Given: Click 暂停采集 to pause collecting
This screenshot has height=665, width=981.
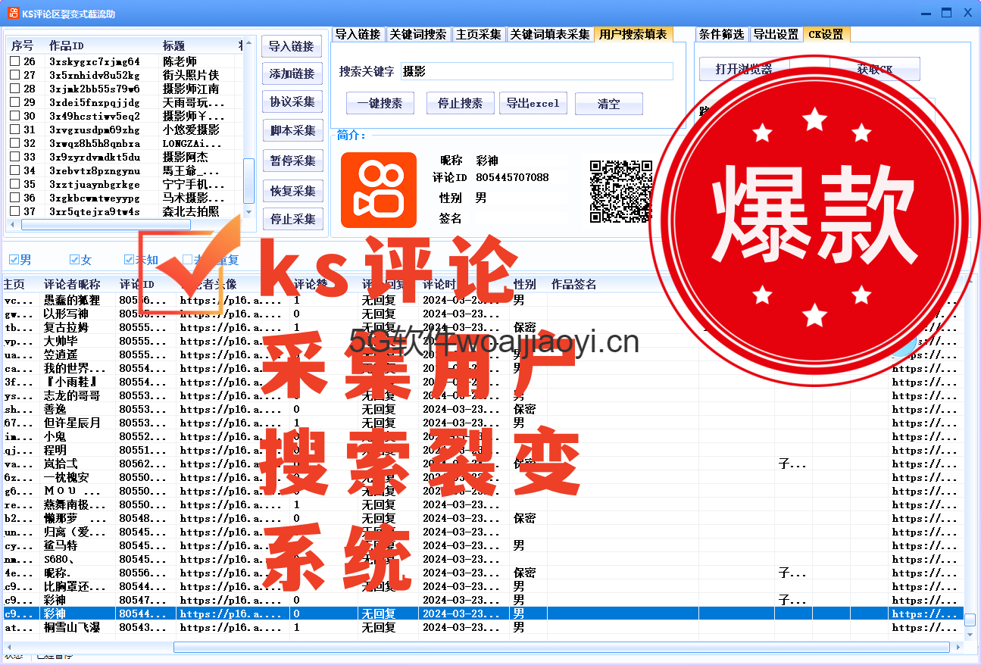Looking at the screenshot, I should pyautogui.click(x=292, y=161).
